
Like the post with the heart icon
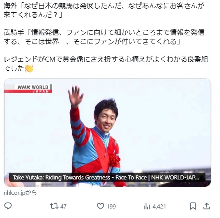click(x=100, y=206)
